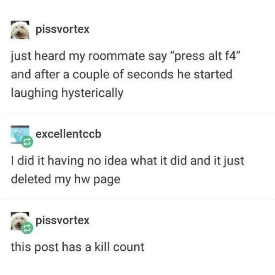Open the excellentccb blog username link
Screen dimensions: 275x275
tap(68, 134)
